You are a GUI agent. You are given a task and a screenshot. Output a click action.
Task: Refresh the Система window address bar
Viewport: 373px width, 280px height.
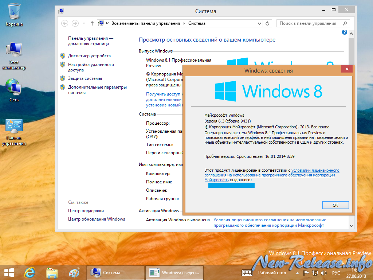267,23
